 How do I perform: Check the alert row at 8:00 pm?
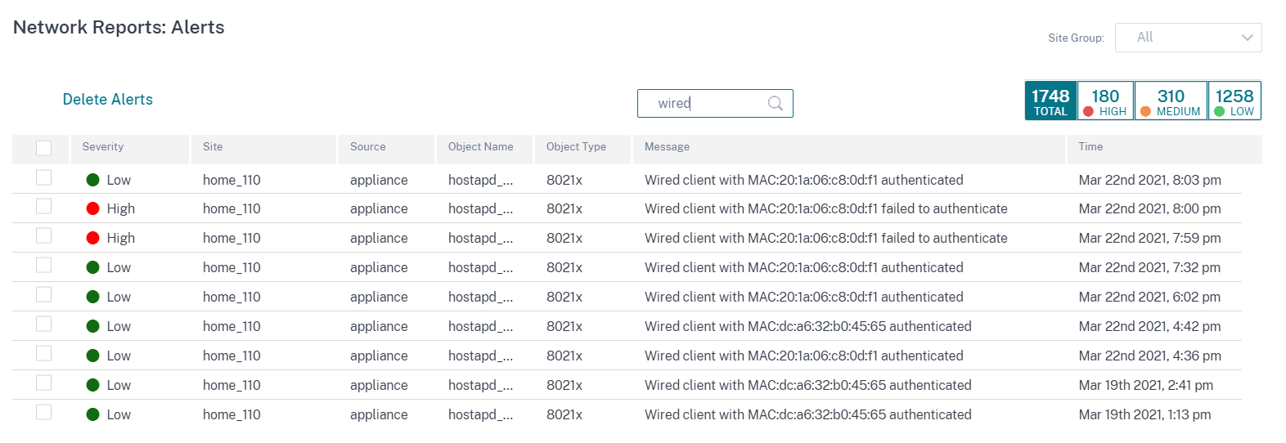[x=44, y=206]
